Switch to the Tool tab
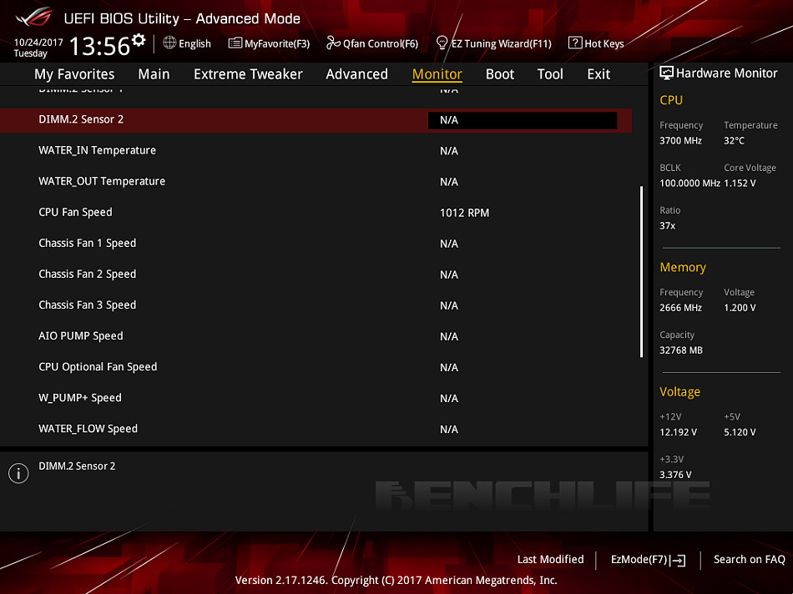The width and height of the screenshot is (793, 594). pyautogui.click(x=550, y=74)
